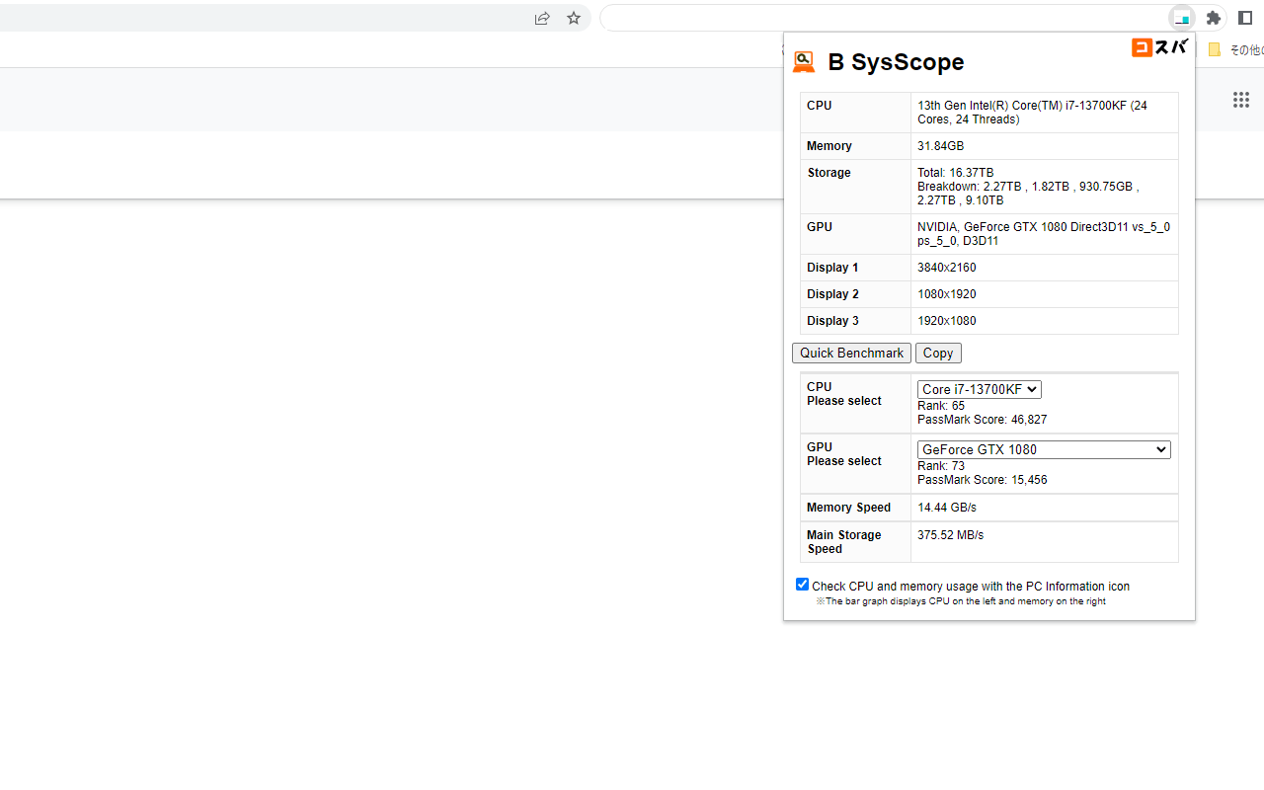Toggle the browser side panel icon

point(1245,18)
